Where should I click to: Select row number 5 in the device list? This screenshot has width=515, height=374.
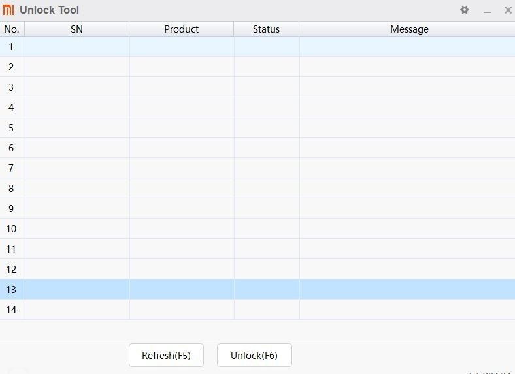coord(11,127)
